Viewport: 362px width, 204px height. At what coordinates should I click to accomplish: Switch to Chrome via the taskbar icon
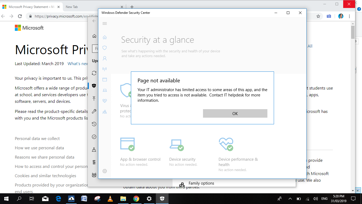click(136, 199)
